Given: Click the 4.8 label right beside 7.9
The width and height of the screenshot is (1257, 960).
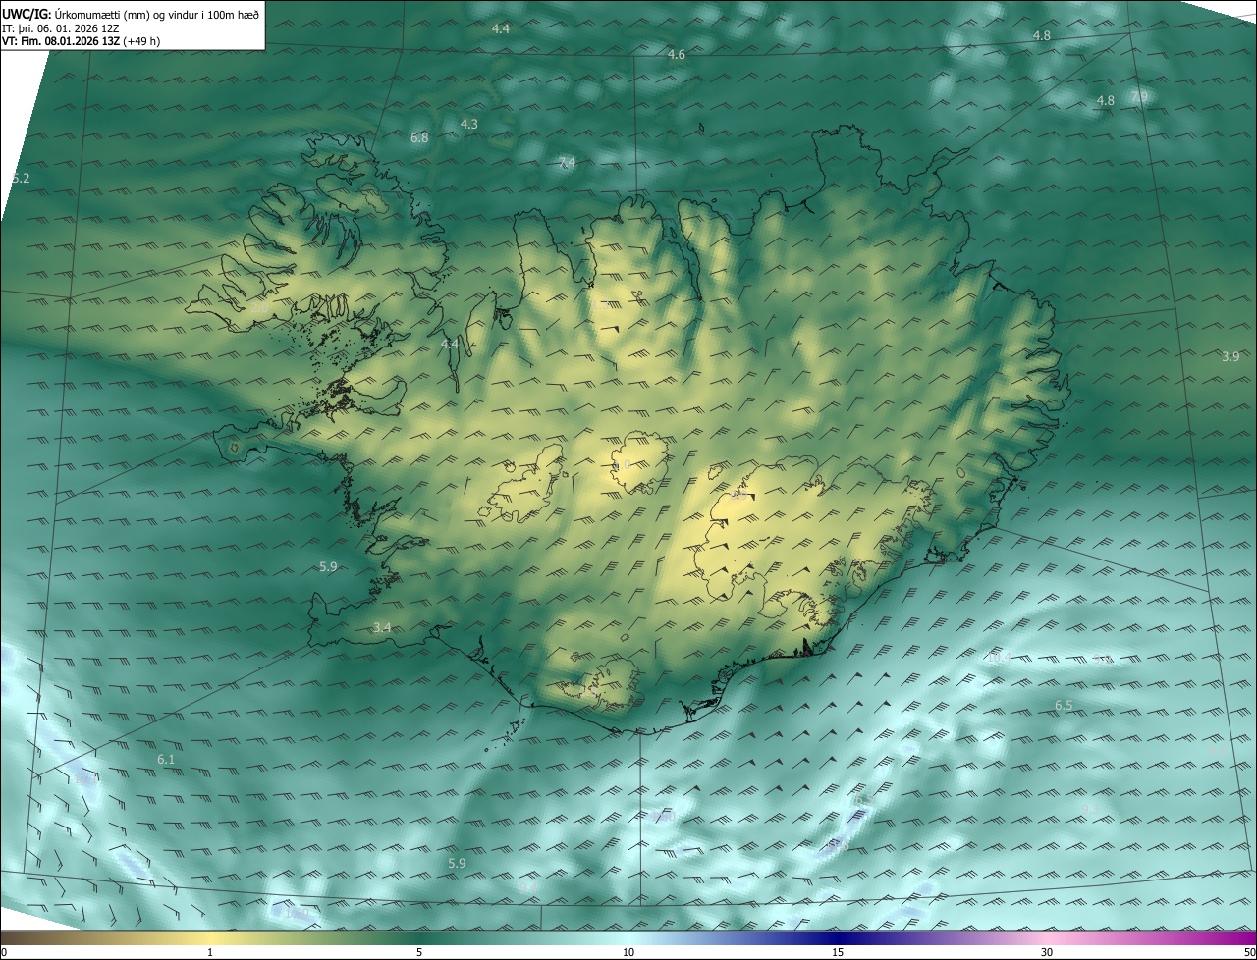Looking at the screenshot, I should tap(1105, 100).
